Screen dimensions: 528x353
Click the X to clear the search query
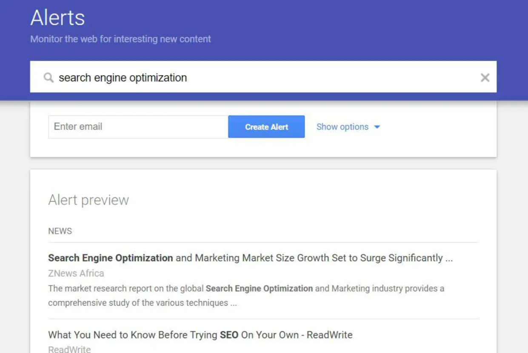(485, 77)
